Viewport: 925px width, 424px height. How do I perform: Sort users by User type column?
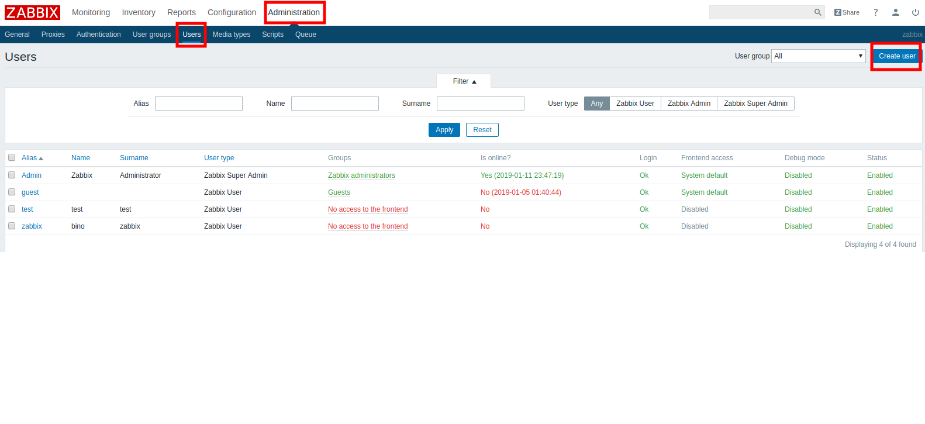click(x=219, y=158)
